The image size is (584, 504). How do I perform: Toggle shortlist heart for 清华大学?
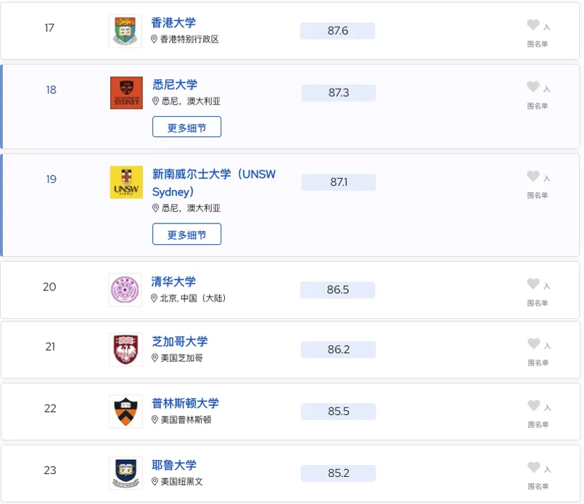point(533,284)
